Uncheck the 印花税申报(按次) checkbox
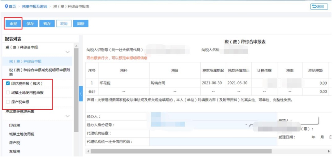334x157 pixels. 8,83
